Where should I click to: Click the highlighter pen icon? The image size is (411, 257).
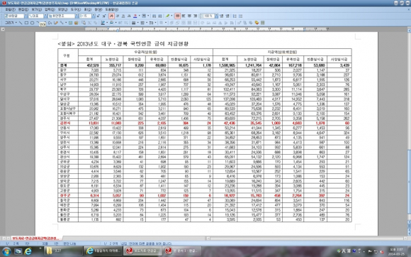(168, 16)
